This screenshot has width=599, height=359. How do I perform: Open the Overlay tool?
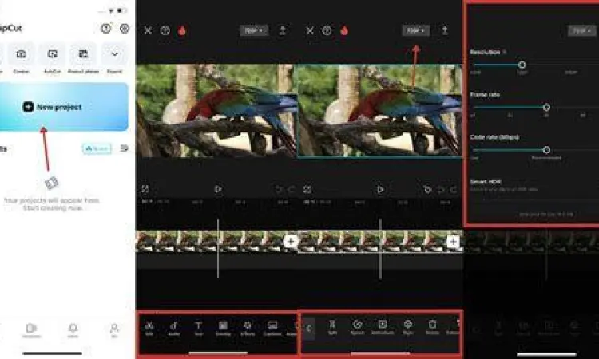point(223,328)
